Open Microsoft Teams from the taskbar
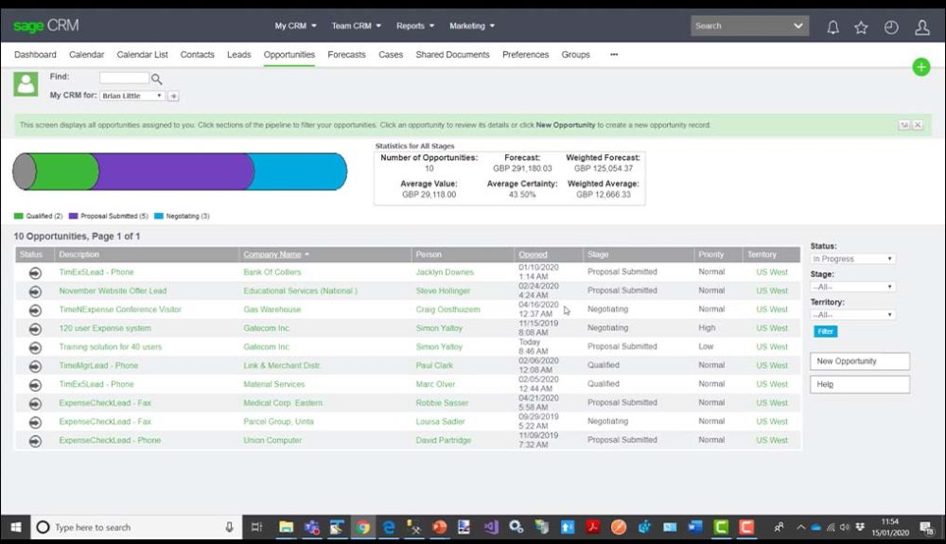This screenshot has width=946, height=544. click(311, 527)
